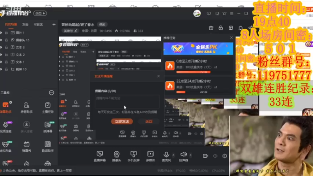Screen dimensions: 313x176
Task: Open the 弹幕秀 danmaku show tool
Action: pyautogui.click(x=26, y=146)
